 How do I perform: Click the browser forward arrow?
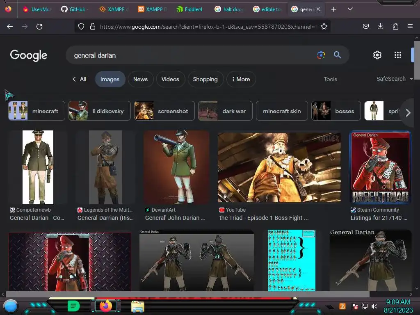[25, 27]
